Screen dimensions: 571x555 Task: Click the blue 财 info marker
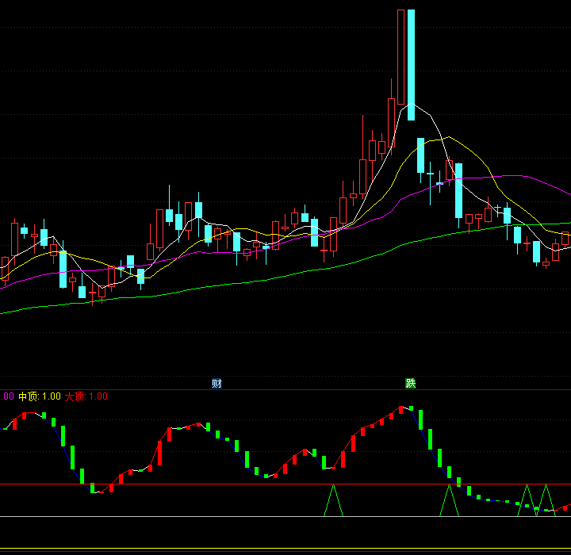click(217, 384)
